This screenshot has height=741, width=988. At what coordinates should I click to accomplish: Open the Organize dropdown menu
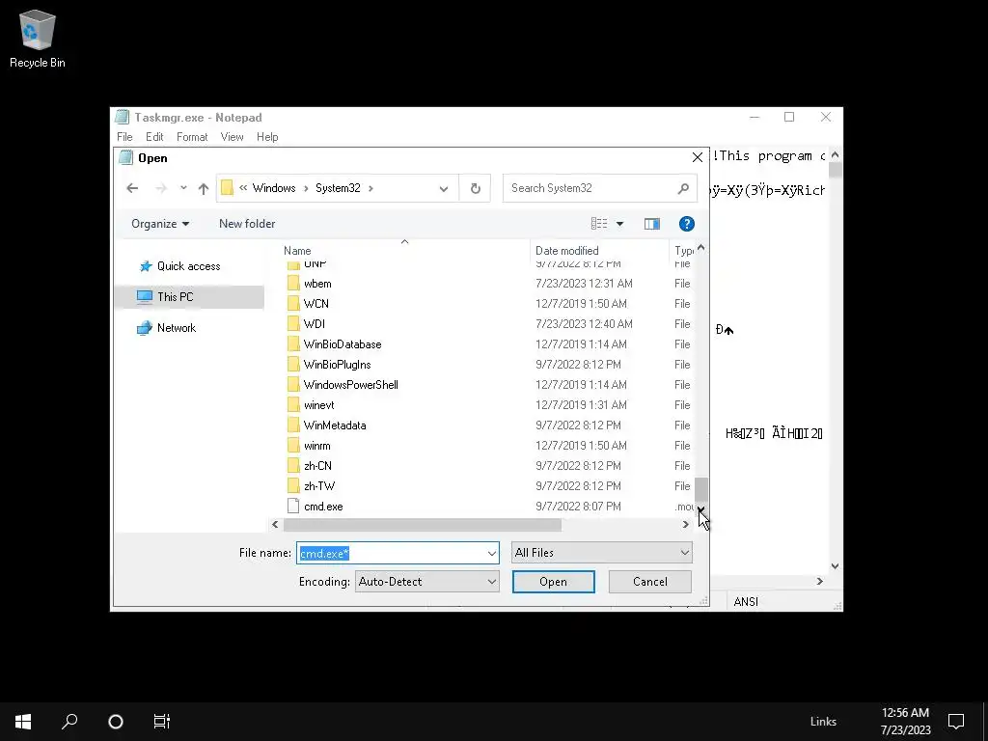[x=160, y=224]
